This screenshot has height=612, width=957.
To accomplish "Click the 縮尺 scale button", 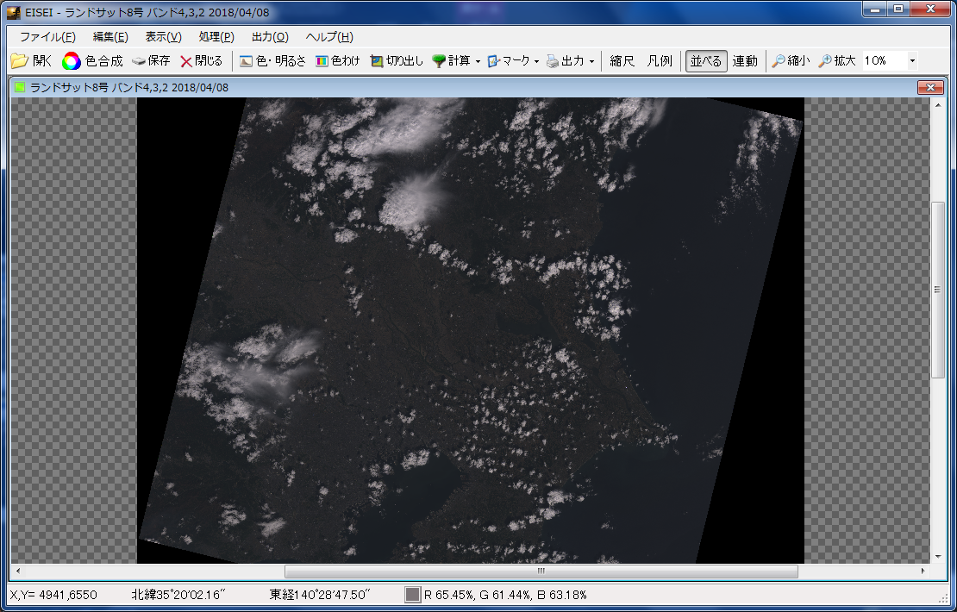I will point(622,61).
